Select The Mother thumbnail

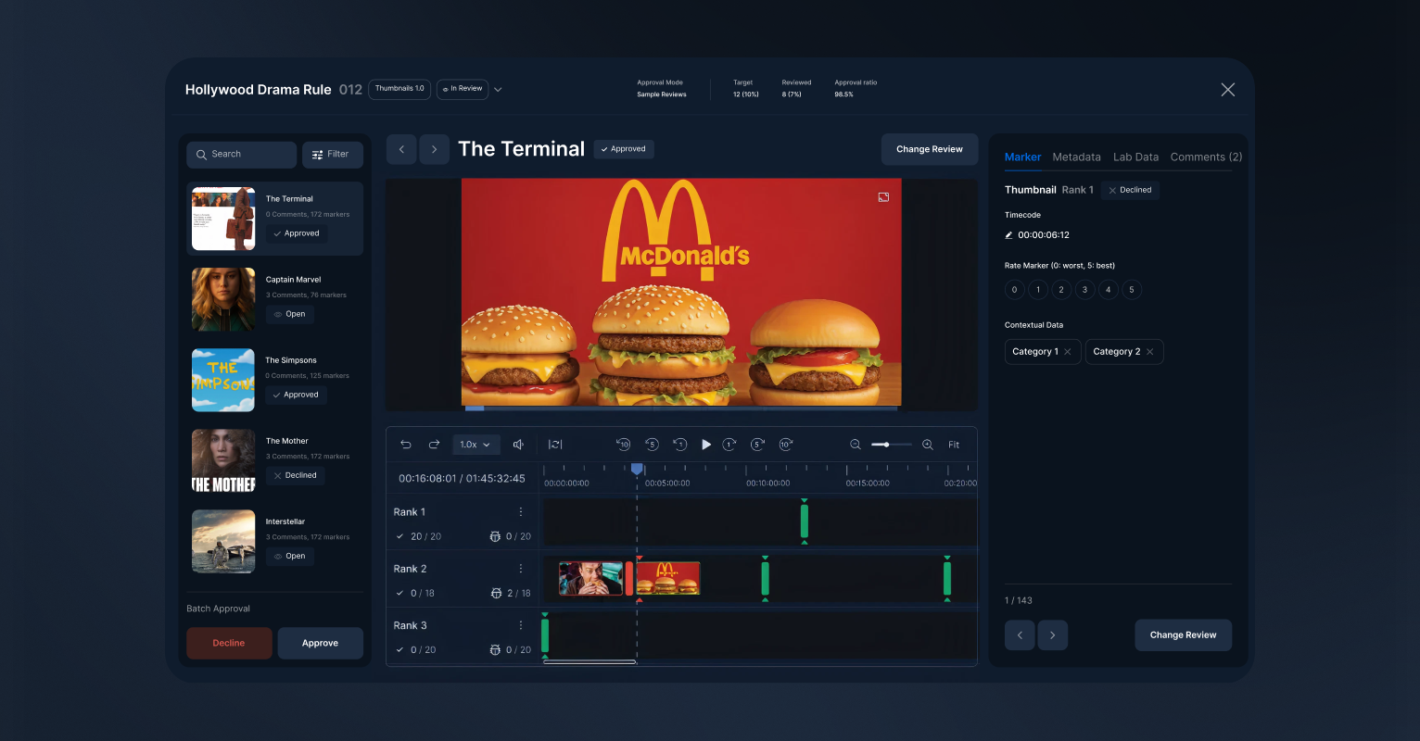pyautogui.click(x=223, y=461)
